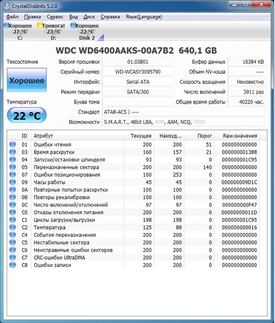The image size is (275, 323).
Task: Click status orb for C4 События переназначения
Action: (13, 235)
